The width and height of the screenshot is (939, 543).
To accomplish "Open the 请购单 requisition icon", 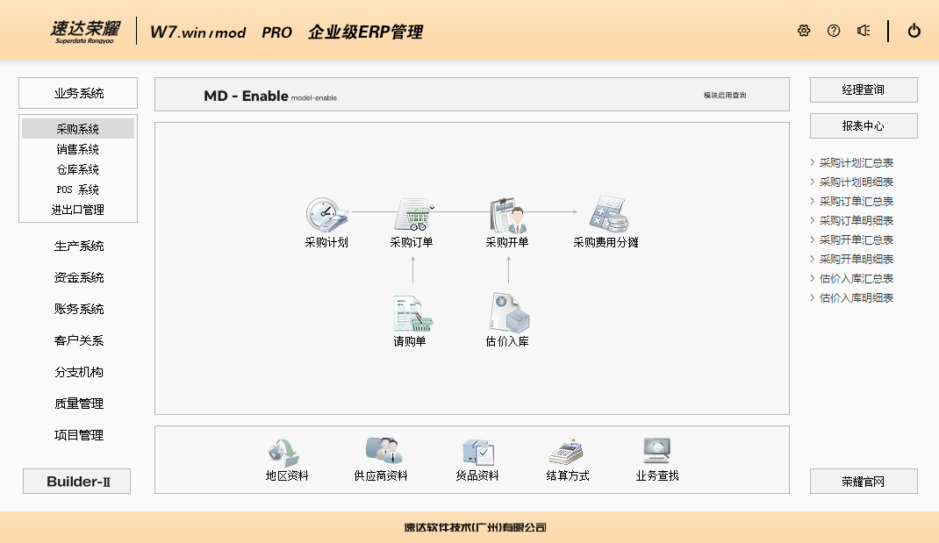I will pyautogui.click(x=410, y=313).
